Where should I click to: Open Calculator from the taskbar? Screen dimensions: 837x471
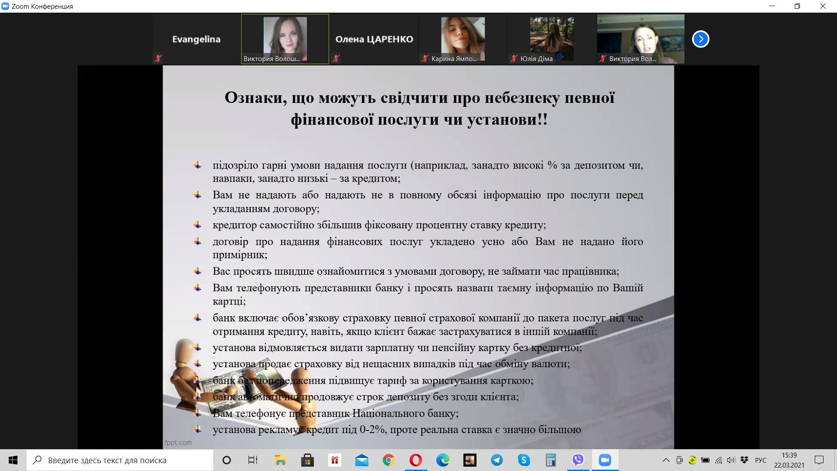(551, 460)
